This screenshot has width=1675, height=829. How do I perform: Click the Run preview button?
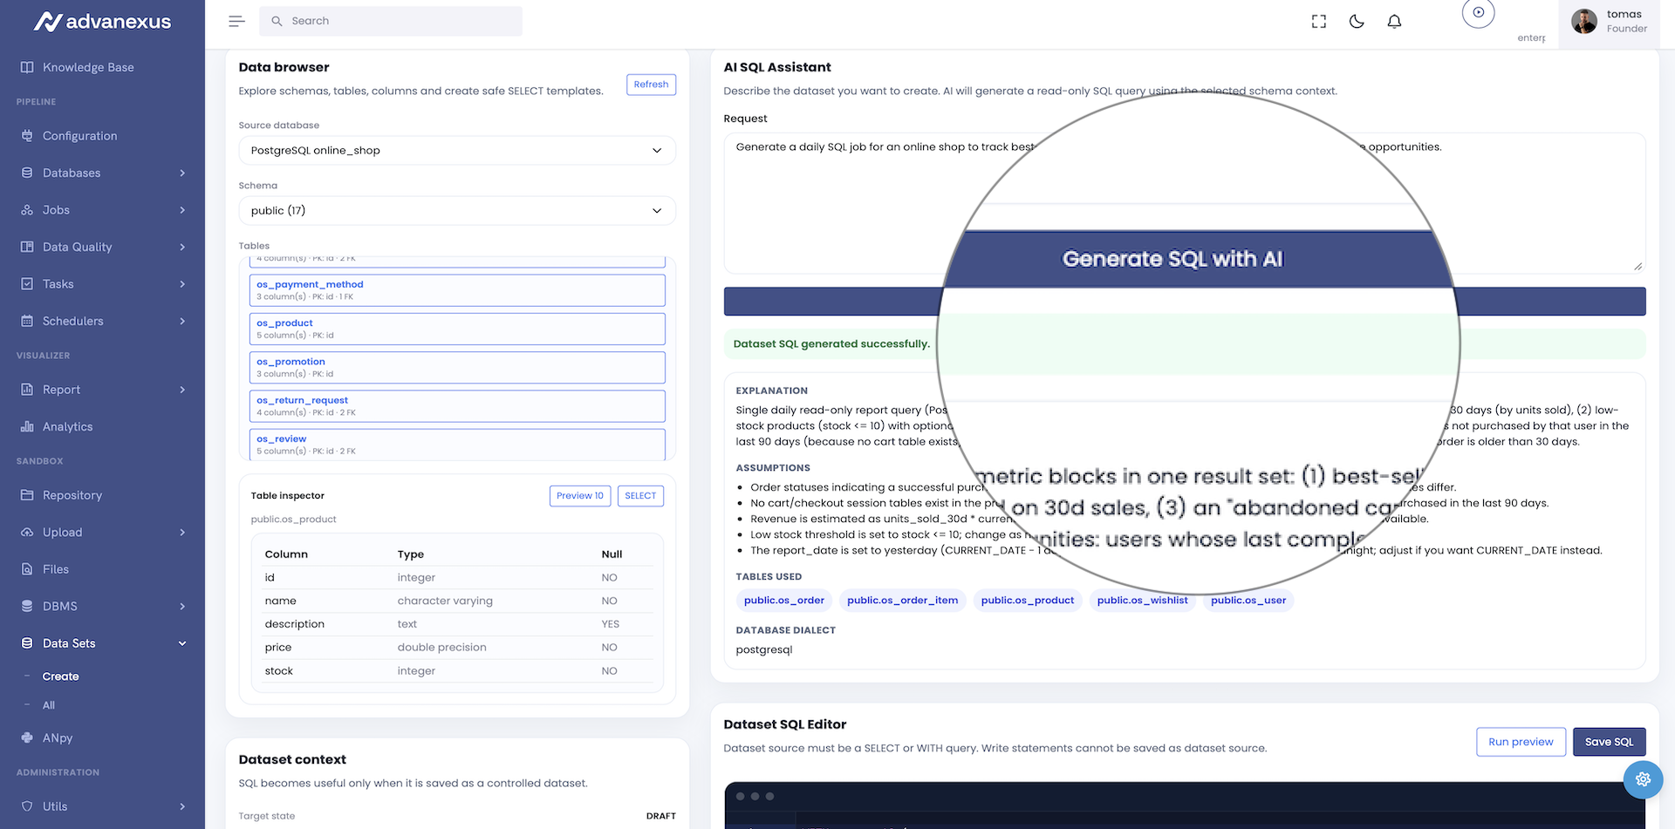1521,742
